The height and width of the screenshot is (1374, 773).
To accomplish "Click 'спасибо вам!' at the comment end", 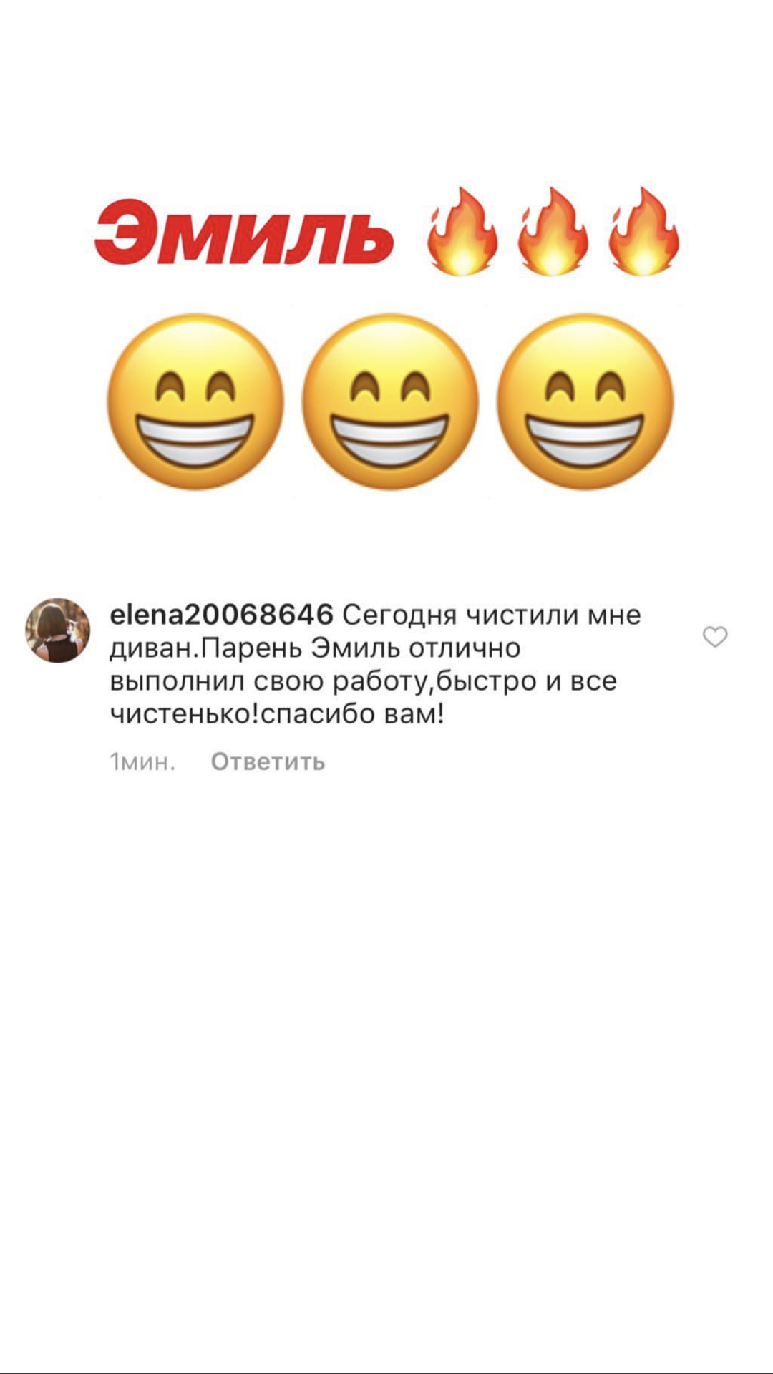I will (352, 714).
